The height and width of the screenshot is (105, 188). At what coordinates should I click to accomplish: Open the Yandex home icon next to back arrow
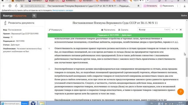(10, 6)
